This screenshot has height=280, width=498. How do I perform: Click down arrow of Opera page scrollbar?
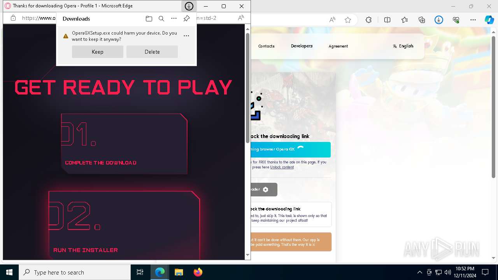(x=247, y=255)
